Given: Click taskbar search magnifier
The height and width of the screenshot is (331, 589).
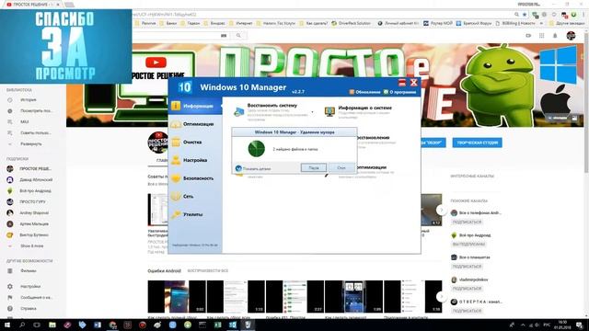Looking at the screenshot, I should coord(22,325).
